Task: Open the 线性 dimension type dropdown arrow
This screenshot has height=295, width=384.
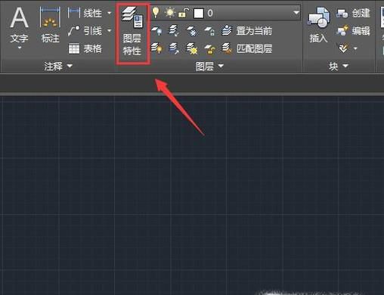Action: pyautogui.click(x=109, y=13)
